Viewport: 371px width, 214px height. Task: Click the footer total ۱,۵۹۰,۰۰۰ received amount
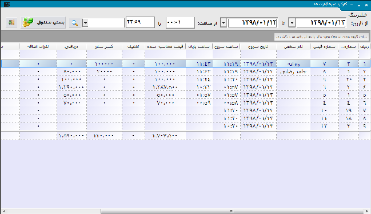(x=71, y=136)
